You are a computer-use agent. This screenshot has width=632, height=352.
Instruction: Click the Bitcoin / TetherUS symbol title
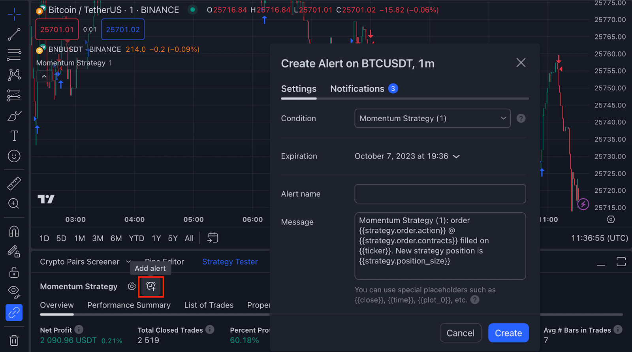(114, 10)
